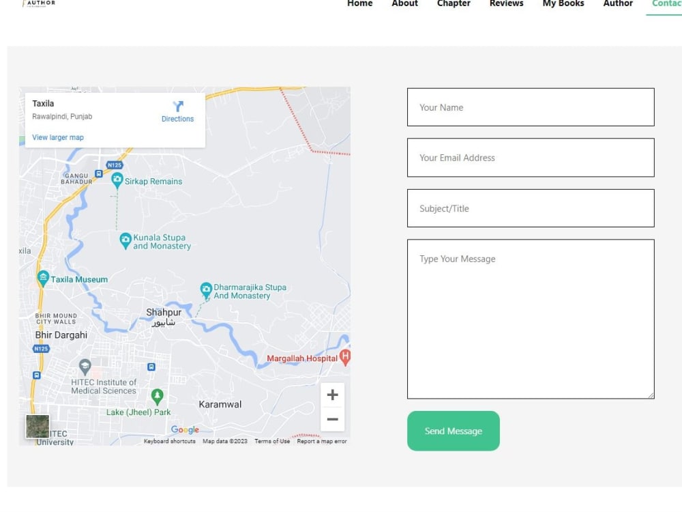Click message textarea resize handle
The image size is (682, 512).
(651, 395)
